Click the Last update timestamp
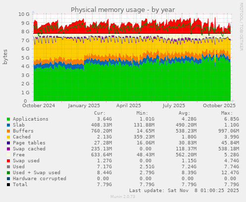 point(184,191)
